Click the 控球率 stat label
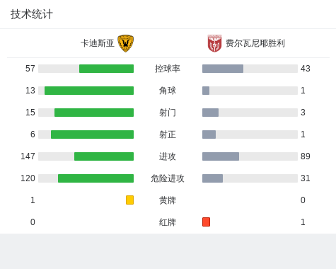 (x=168, y=69)
